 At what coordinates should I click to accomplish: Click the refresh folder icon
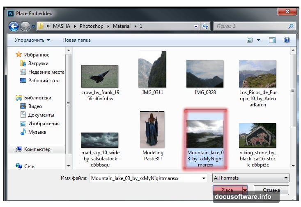(x=205, y=26)
